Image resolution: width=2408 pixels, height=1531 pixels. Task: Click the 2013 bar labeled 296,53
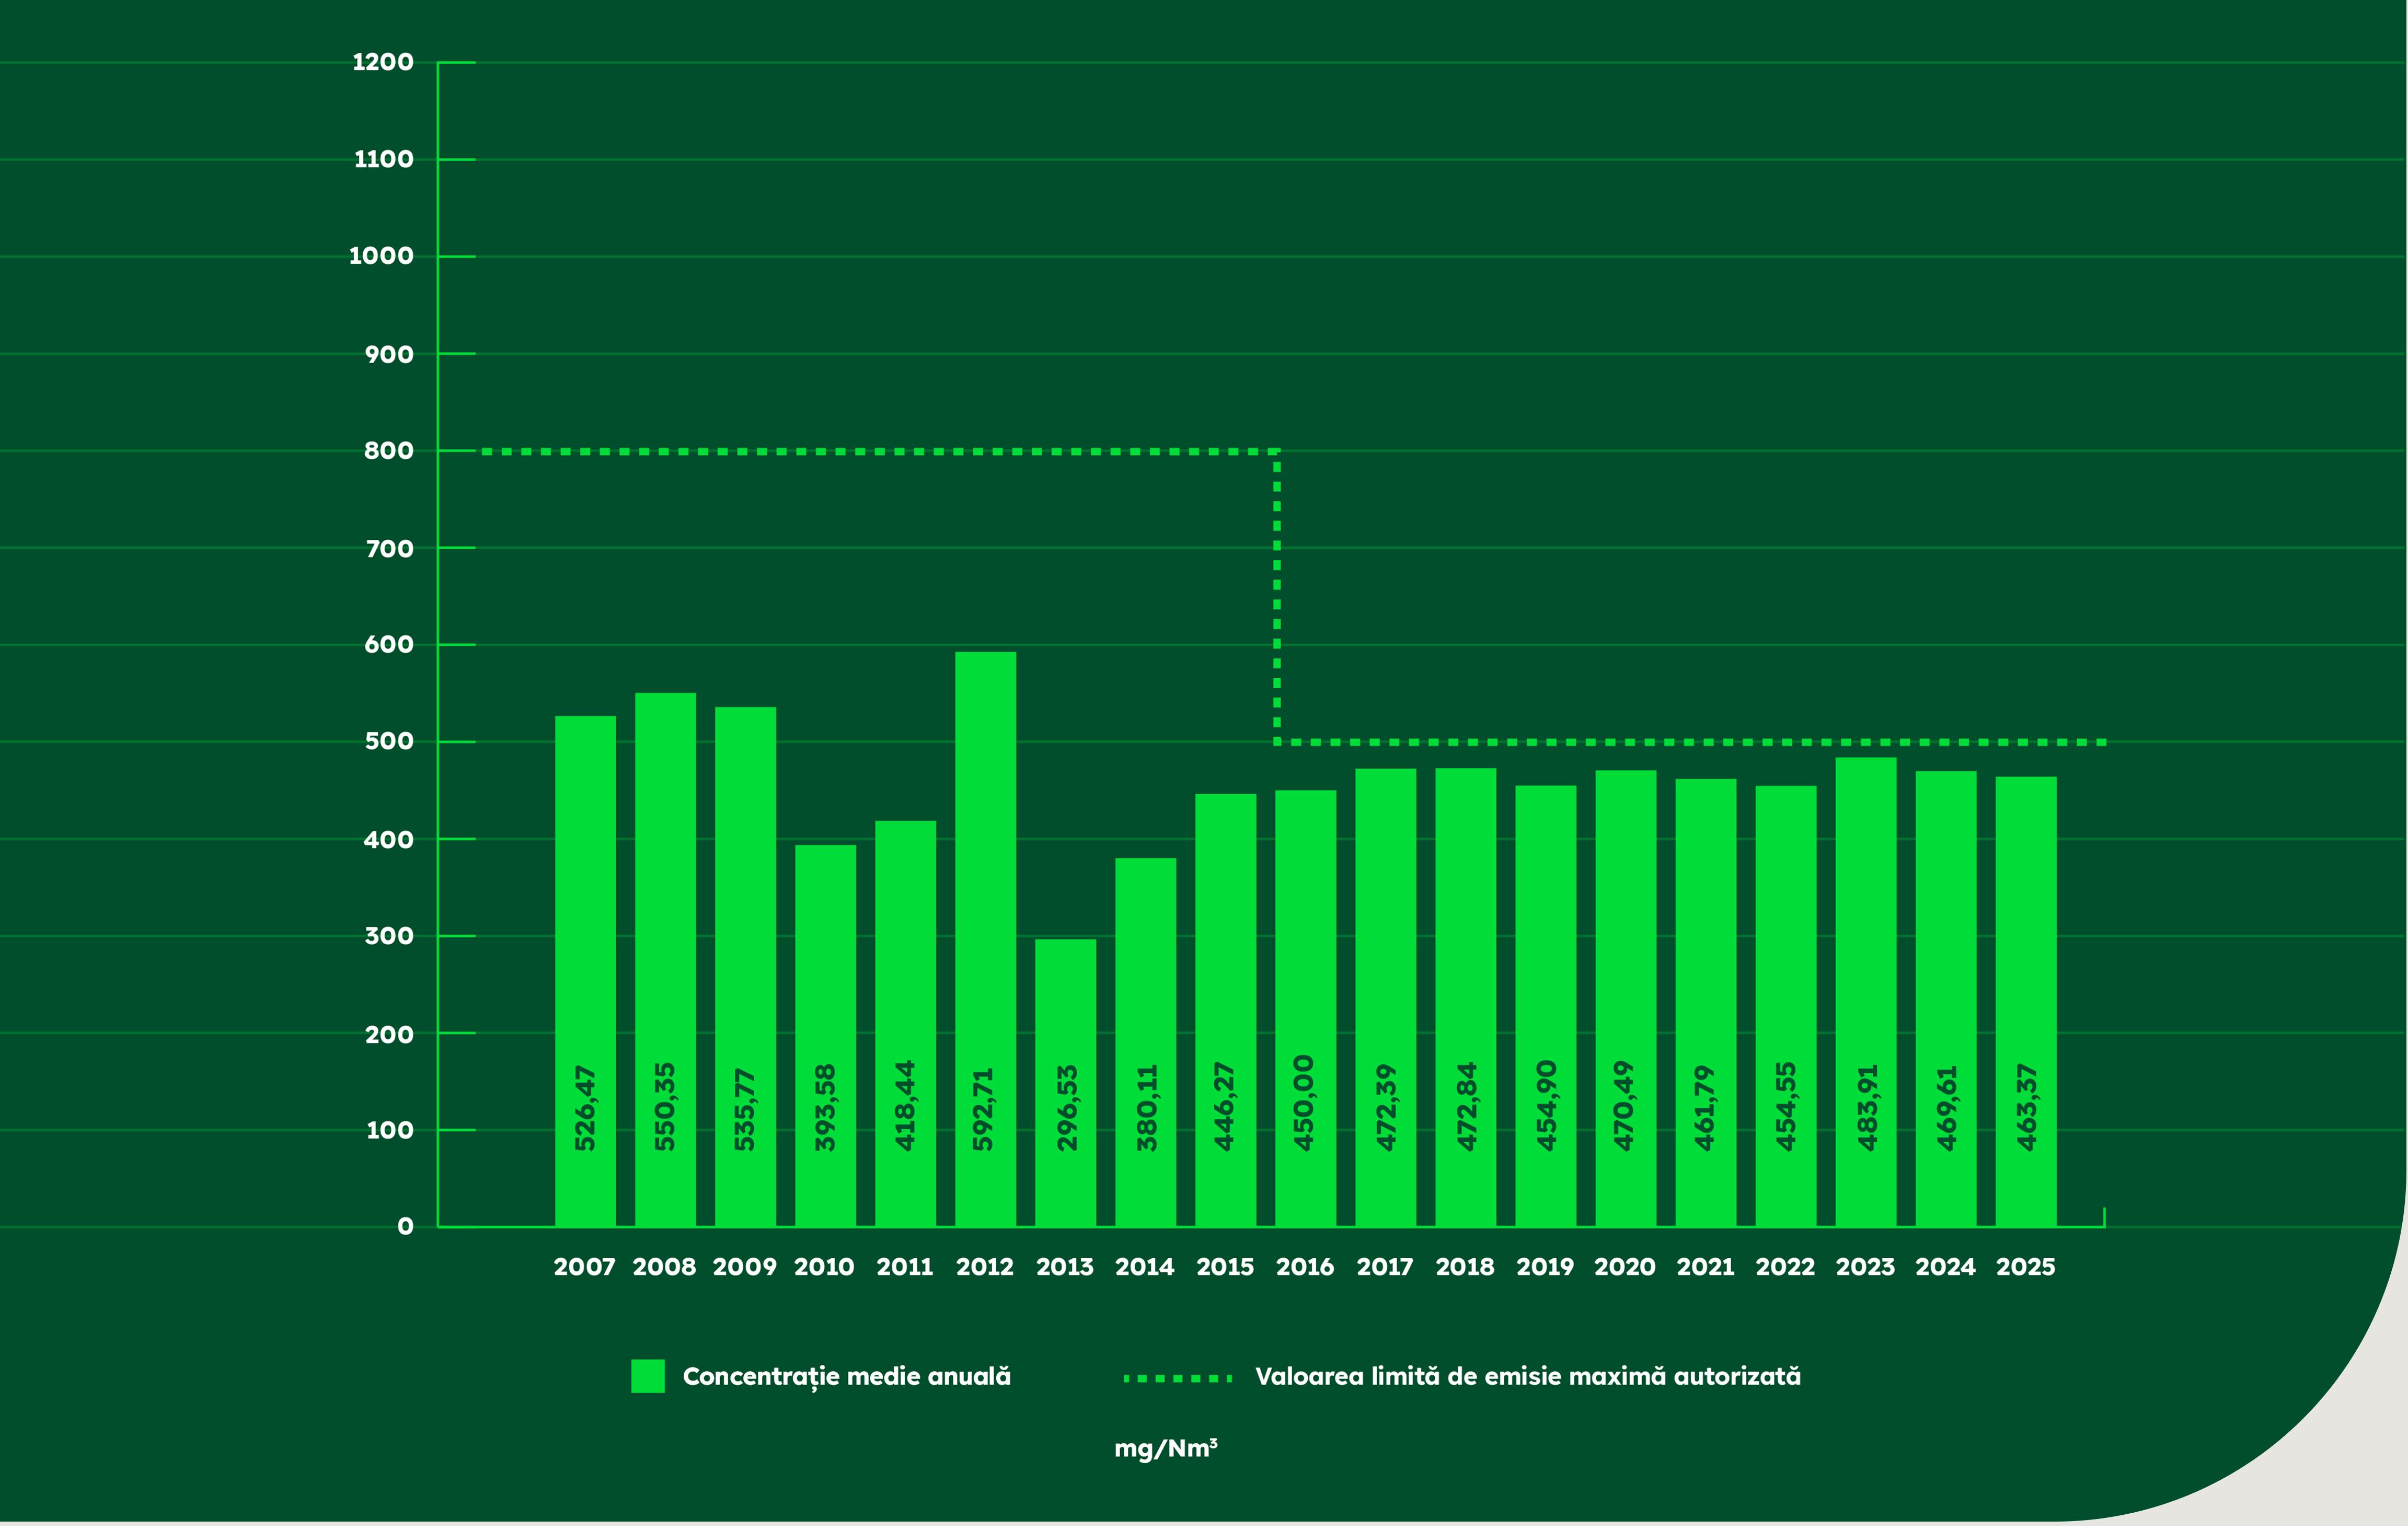(1065, 1082)
